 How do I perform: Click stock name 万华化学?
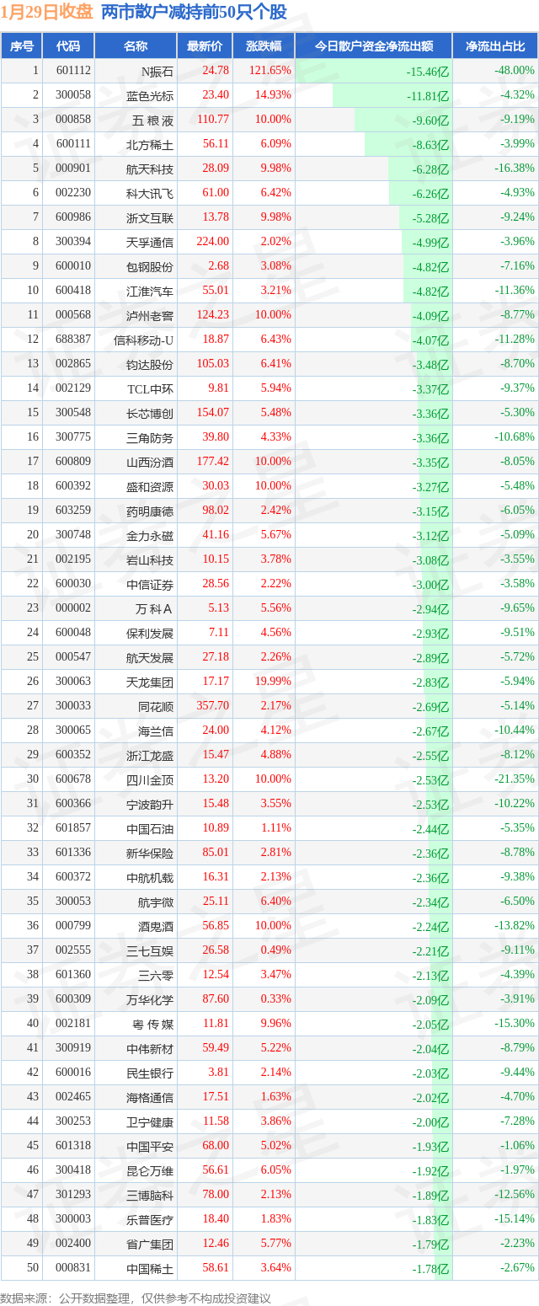[150, 999]
